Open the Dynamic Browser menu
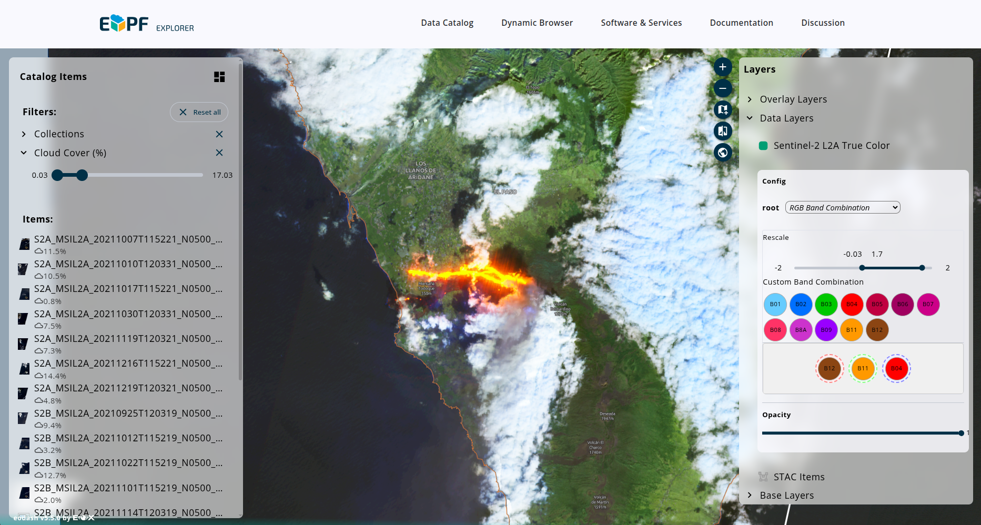The image size is (981, 525). tap(537, 23)
